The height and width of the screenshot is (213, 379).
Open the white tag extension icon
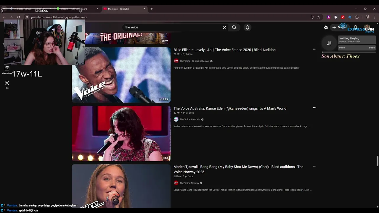335,17
